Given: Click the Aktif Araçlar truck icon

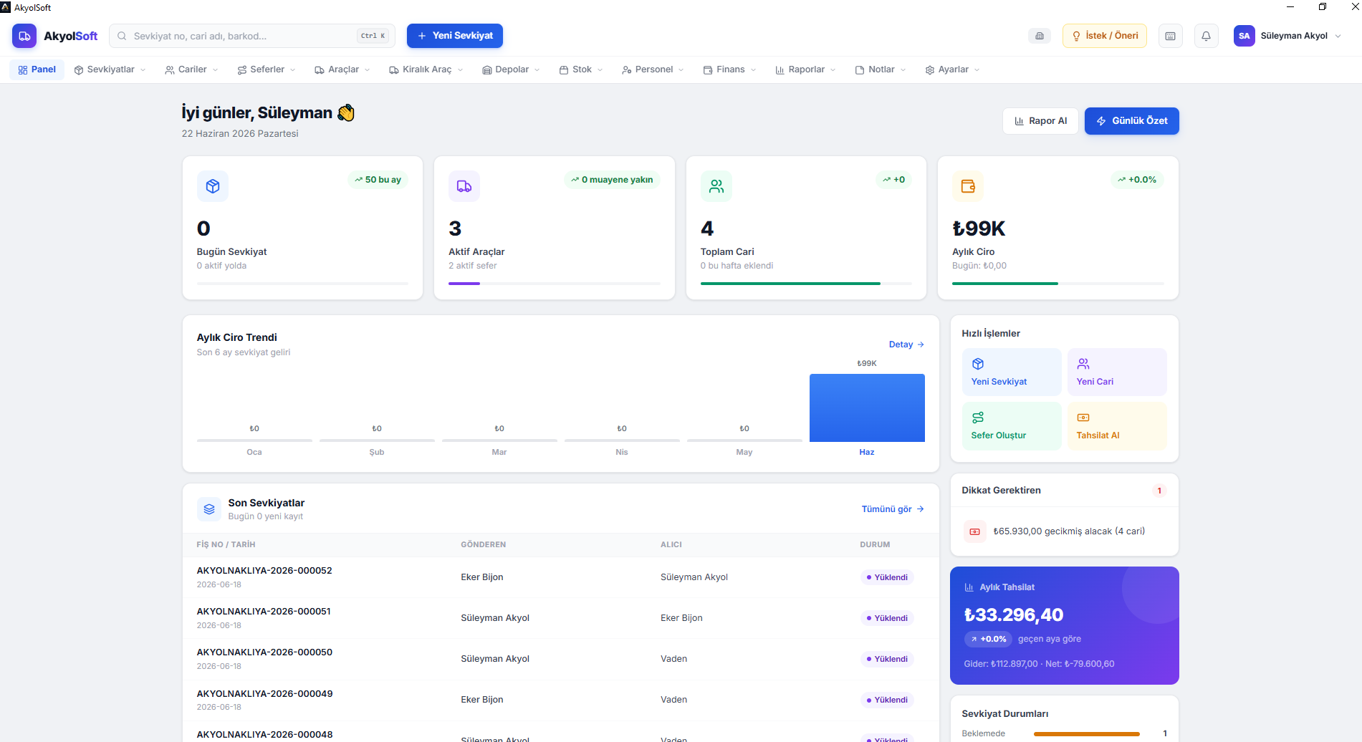Looking at the screenshot, I should [x=464, y=186].
